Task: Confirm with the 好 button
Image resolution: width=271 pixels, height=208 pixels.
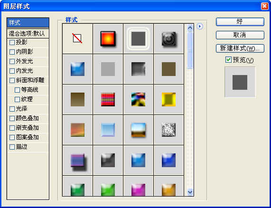Action: (x=240, y=22)
